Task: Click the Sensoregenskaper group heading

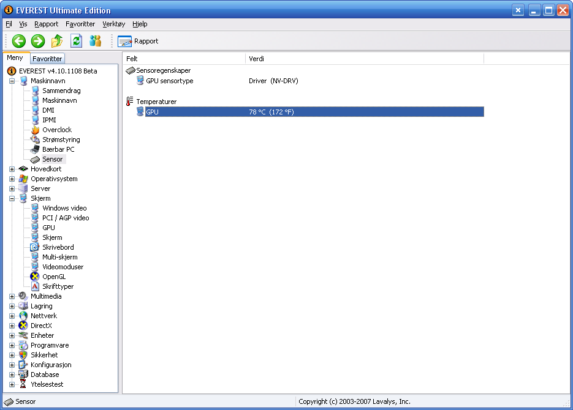Action: click(164, 70)
